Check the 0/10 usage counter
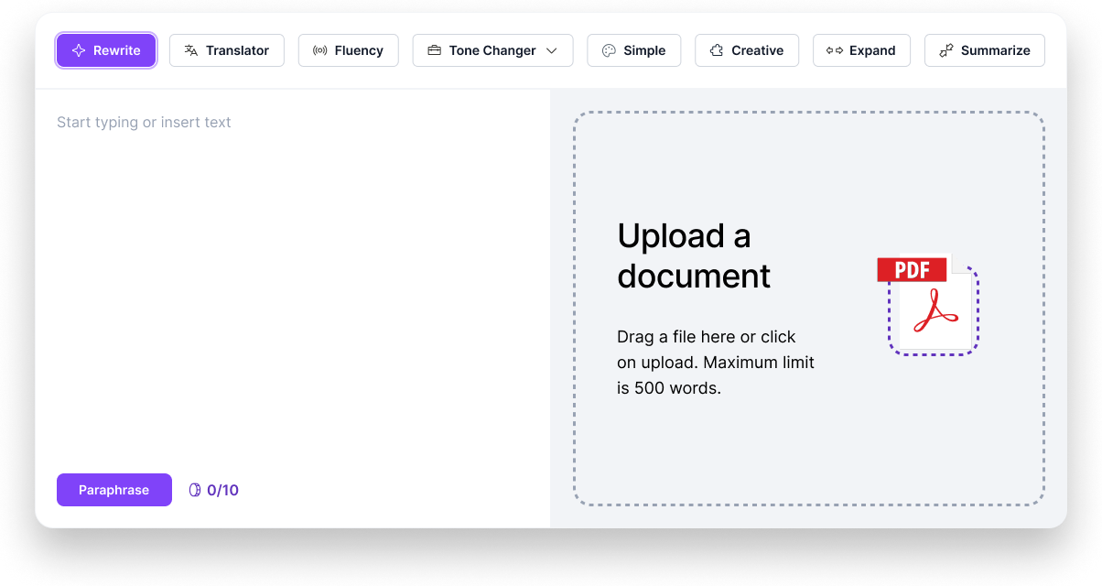Image resolution: width=1102 pixels, height=586 pixels. click(213, 490)
